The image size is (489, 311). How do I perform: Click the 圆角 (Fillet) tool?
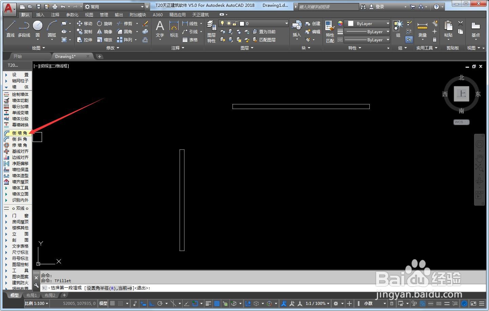[124, 32]
